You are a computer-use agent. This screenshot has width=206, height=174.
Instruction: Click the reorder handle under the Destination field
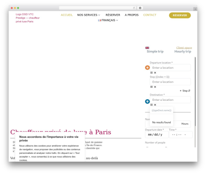tap(151, 105)
